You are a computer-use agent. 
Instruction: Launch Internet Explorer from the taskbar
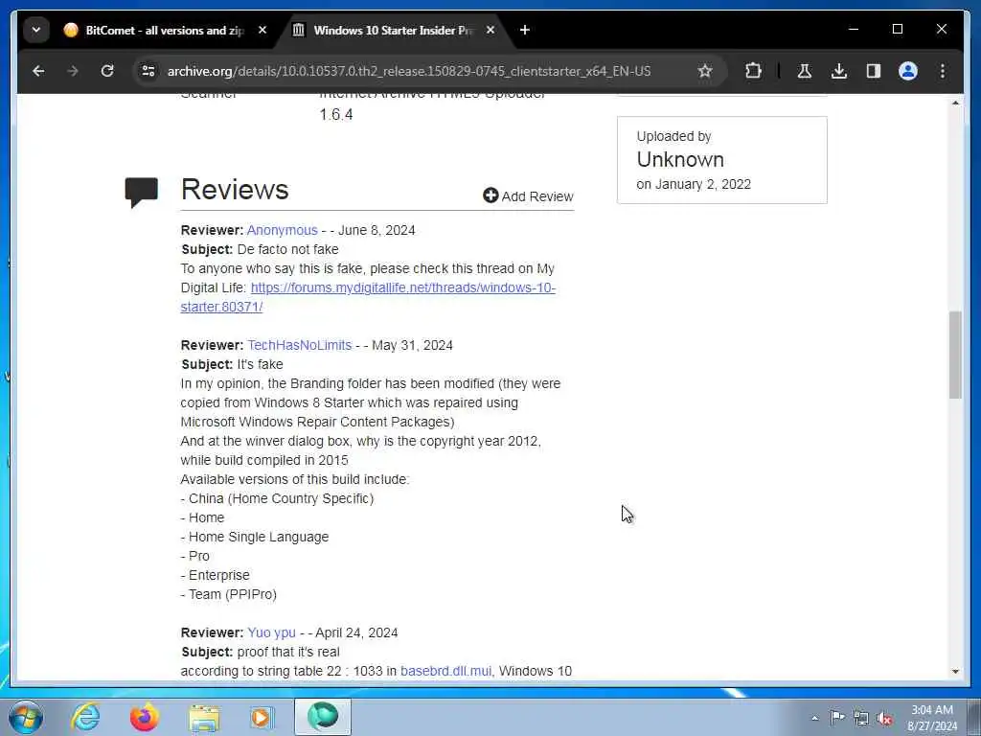coord(85,717)
